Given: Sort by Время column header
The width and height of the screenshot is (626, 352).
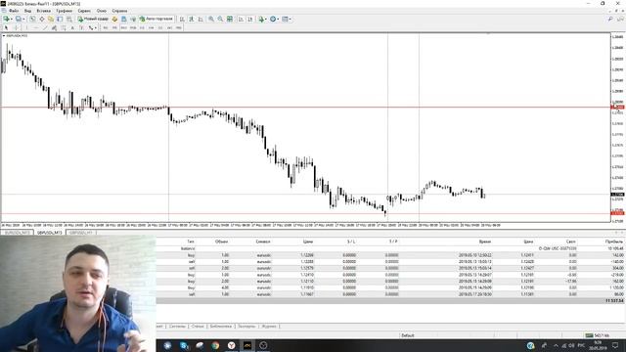Looking at the screenshot, I should tap(485, 242).
